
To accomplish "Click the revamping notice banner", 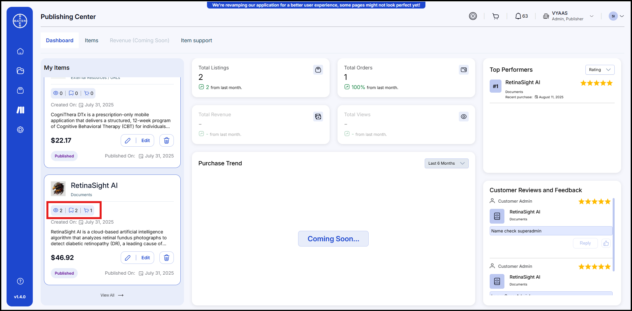I will point(316,5).
